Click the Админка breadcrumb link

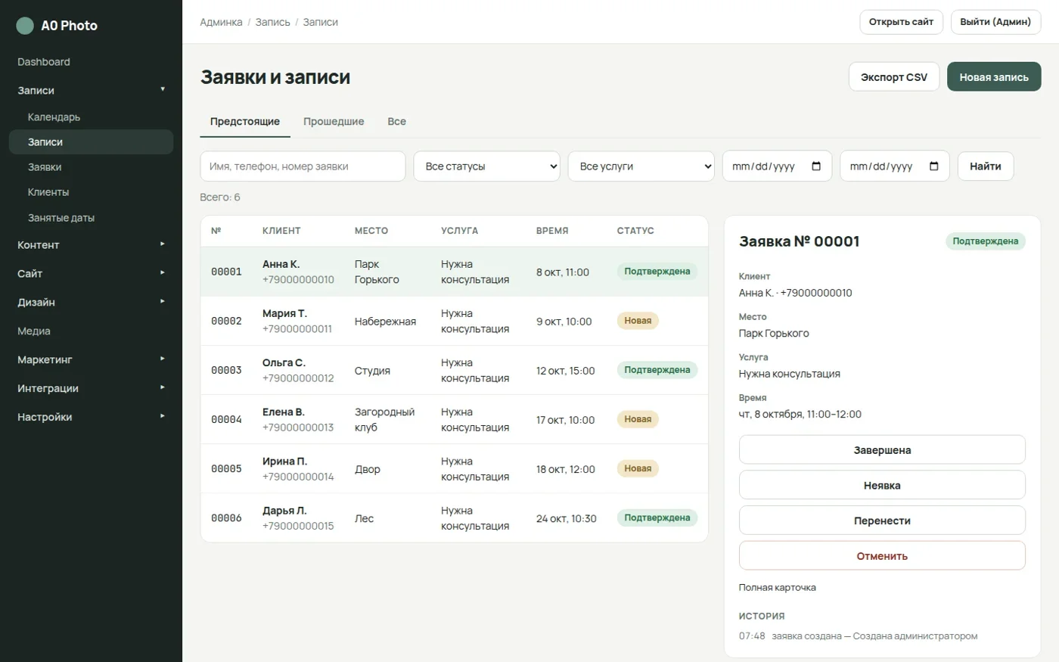221,23
